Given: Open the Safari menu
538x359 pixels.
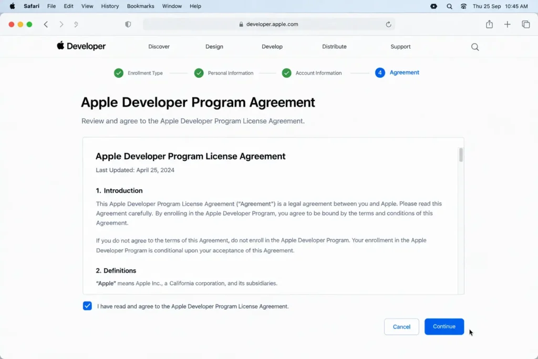Looking at the screenshot, I should (32, 6).
